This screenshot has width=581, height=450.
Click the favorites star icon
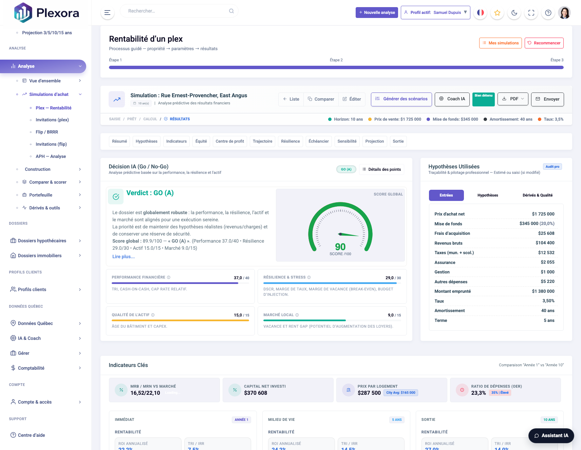click(x=497, y=13)
